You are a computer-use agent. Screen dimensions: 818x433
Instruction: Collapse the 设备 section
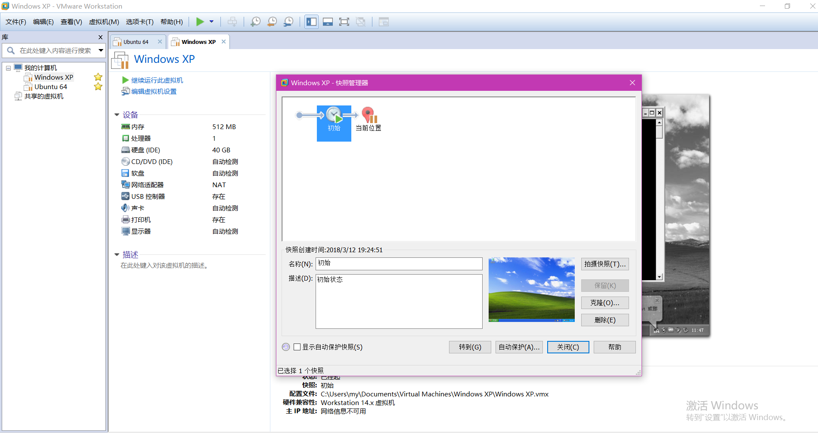coord(117,115)
